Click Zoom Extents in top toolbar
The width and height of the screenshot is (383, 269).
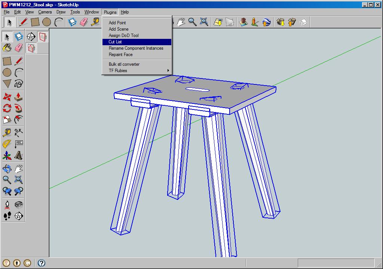click(204, 22)
